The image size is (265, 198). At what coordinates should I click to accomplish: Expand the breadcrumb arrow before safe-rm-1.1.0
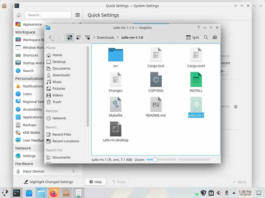[x=118, y=37]
